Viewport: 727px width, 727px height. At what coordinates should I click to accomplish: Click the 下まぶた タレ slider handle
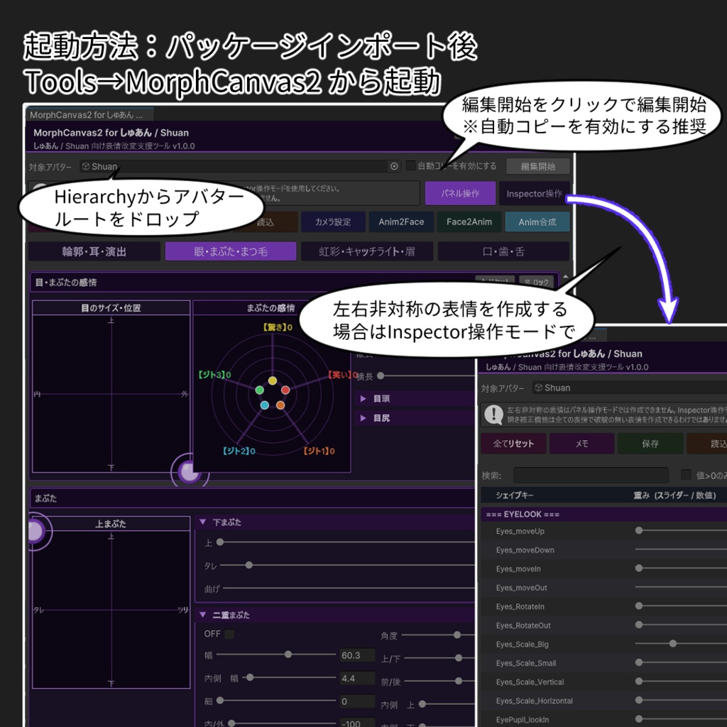pyautogui.click(x=249, y=564)
